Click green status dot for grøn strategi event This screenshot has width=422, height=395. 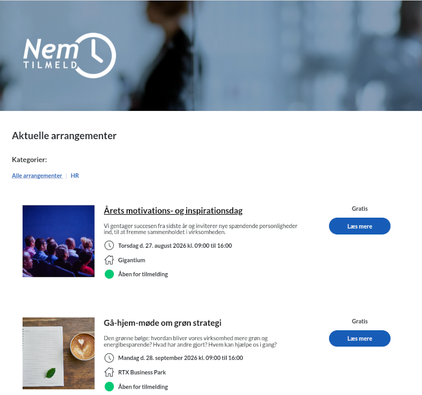point(109,387)
